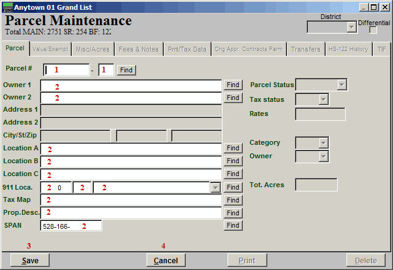Click Find next to Parcel #
The height and width of the screenshot is (270, 393).
click(x=126, y=70)
